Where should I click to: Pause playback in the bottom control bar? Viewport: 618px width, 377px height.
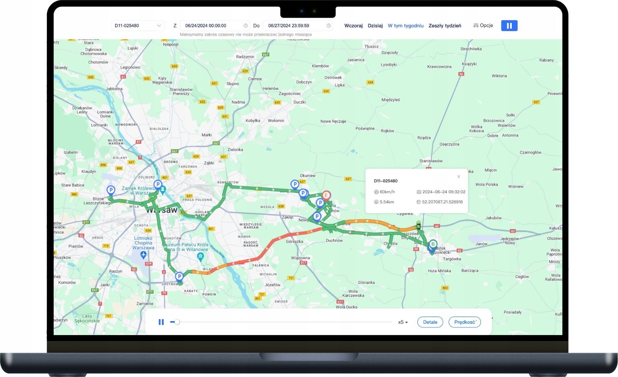(x=161, y=322)
